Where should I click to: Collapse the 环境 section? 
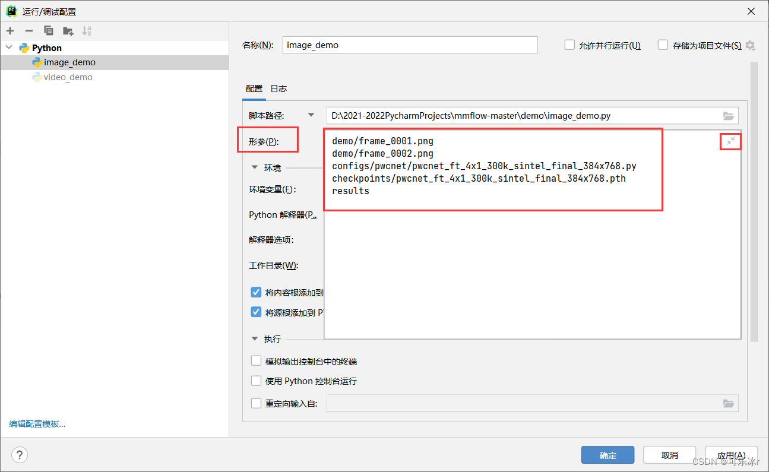coord(255,167)
